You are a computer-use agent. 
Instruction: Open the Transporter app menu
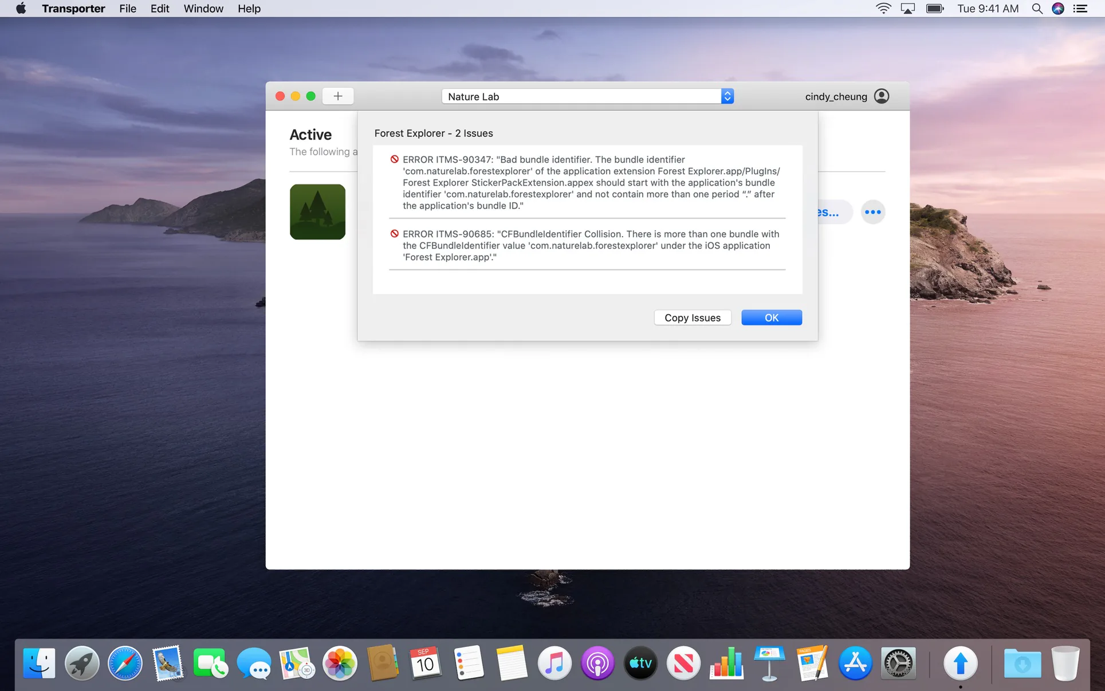coord(73,9)
